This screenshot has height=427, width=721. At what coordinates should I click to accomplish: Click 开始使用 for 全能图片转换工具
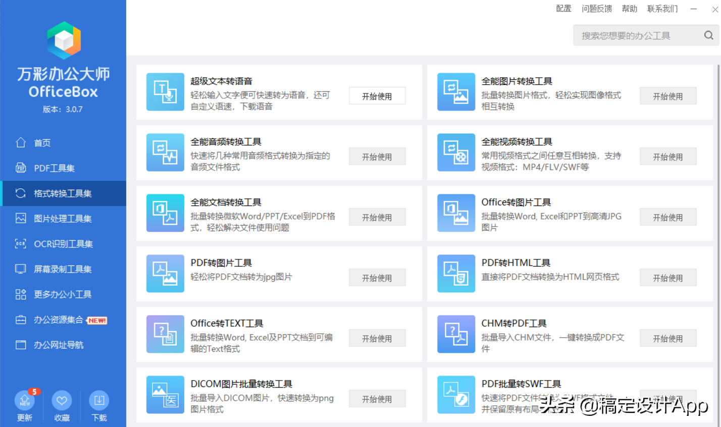[668, 96]
